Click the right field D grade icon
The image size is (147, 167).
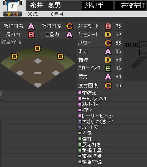click(60, 57)
